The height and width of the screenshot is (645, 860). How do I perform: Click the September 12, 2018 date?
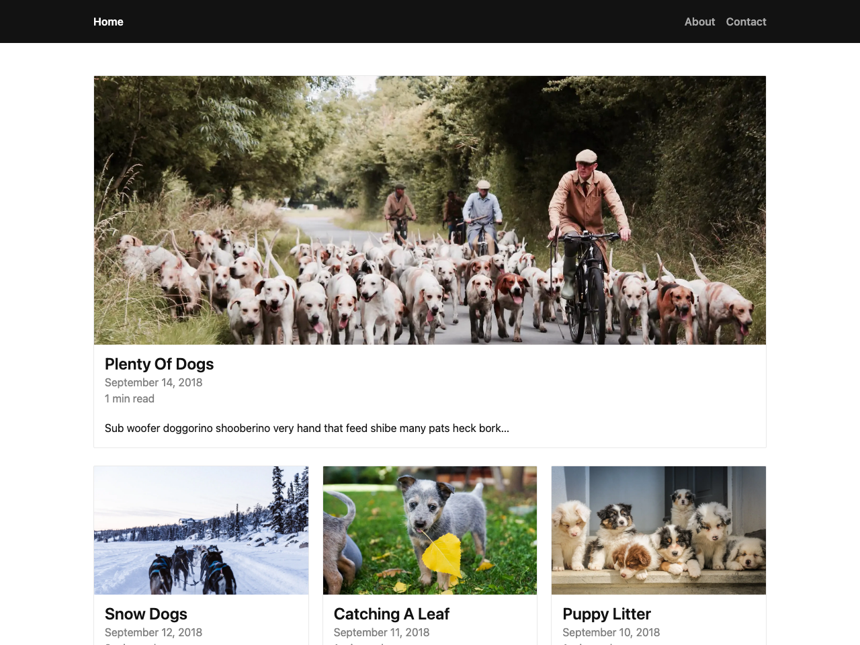click(x=153, y=632)
